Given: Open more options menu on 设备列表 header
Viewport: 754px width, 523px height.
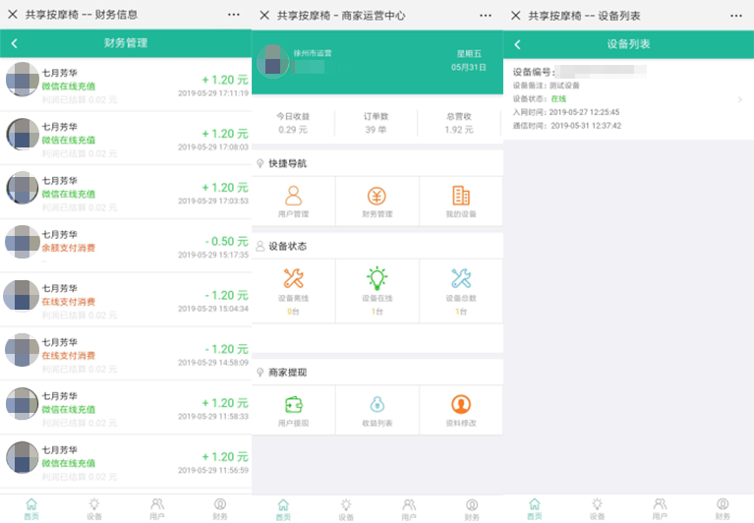Looking at the screenshot, I should point(737,15).
